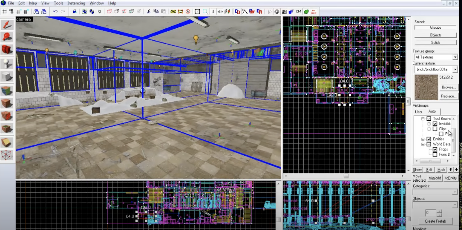Pick the Block tool
The width and height of the screenshot is (462, 230).
7,77
